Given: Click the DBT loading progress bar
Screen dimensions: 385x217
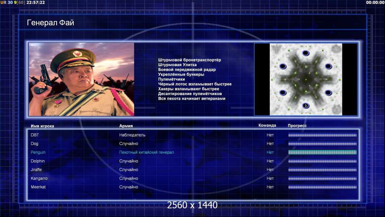Looking at the screenshot, I should [x=323, y=135].
